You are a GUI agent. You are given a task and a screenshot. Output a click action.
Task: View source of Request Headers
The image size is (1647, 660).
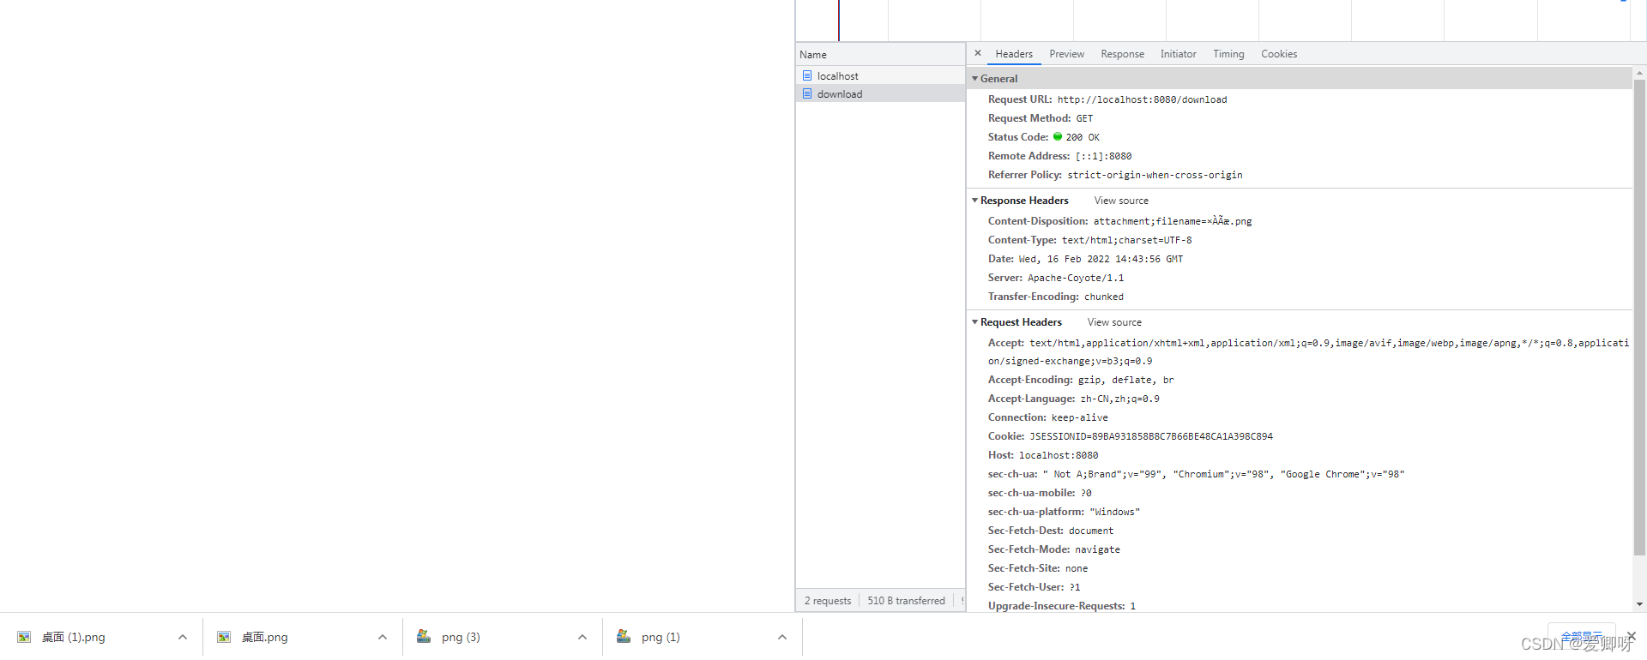tap(1114, 322)
